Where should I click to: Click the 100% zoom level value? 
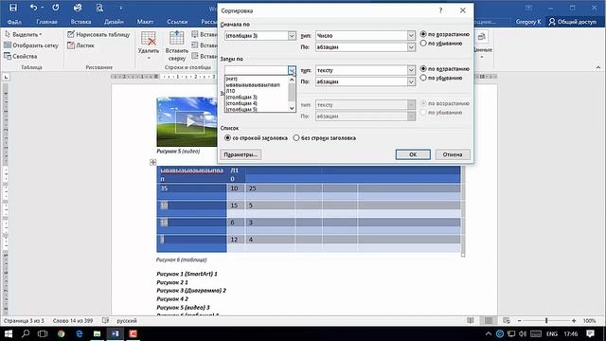click(589, 320)
